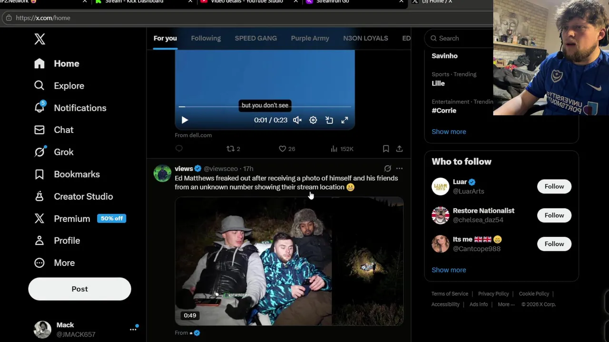609x342 pixels.
Task: Click views verified badge
Action: 198,169
